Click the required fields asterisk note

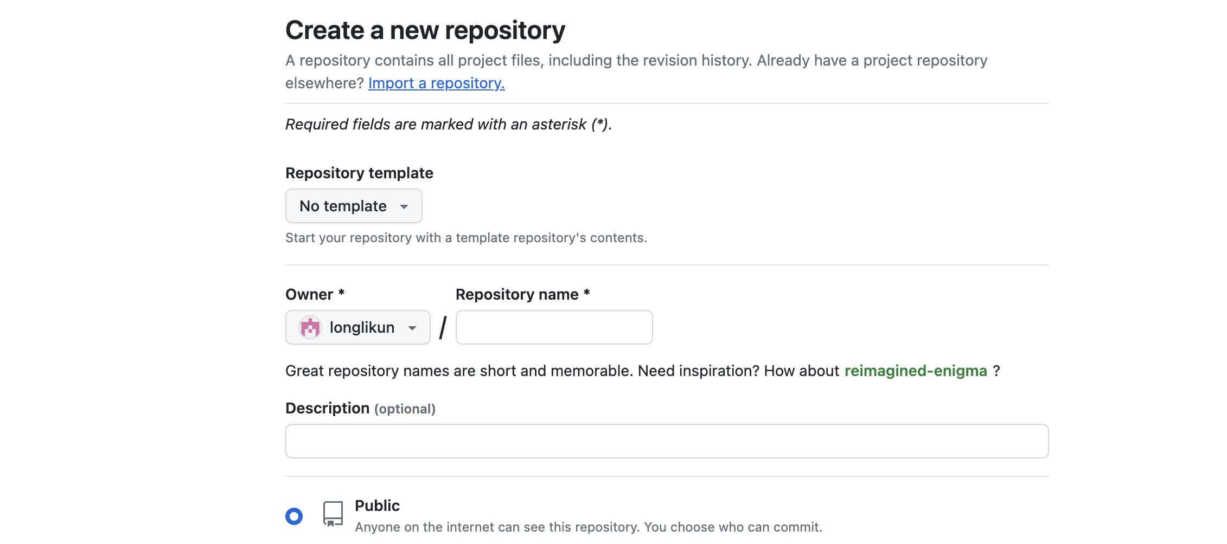pyautogui.click(x=449, y=124)
